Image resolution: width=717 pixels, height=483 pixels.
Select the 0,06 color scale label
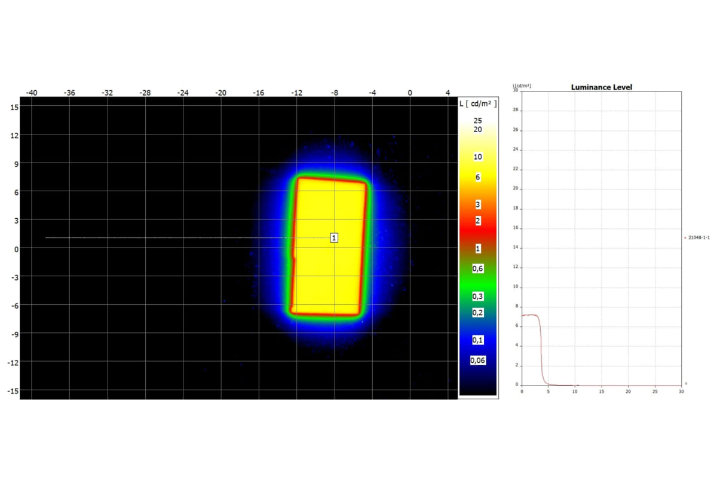477,360
